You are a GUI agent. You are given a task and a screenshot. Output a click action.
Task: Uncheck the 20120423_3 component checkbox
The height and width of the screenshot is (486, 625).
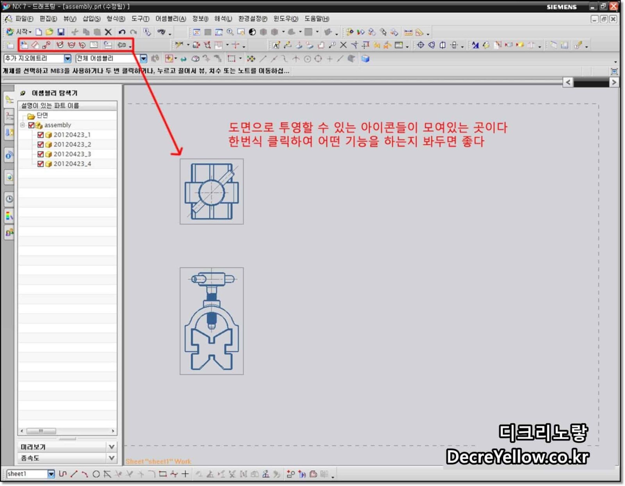click(40, 154)
